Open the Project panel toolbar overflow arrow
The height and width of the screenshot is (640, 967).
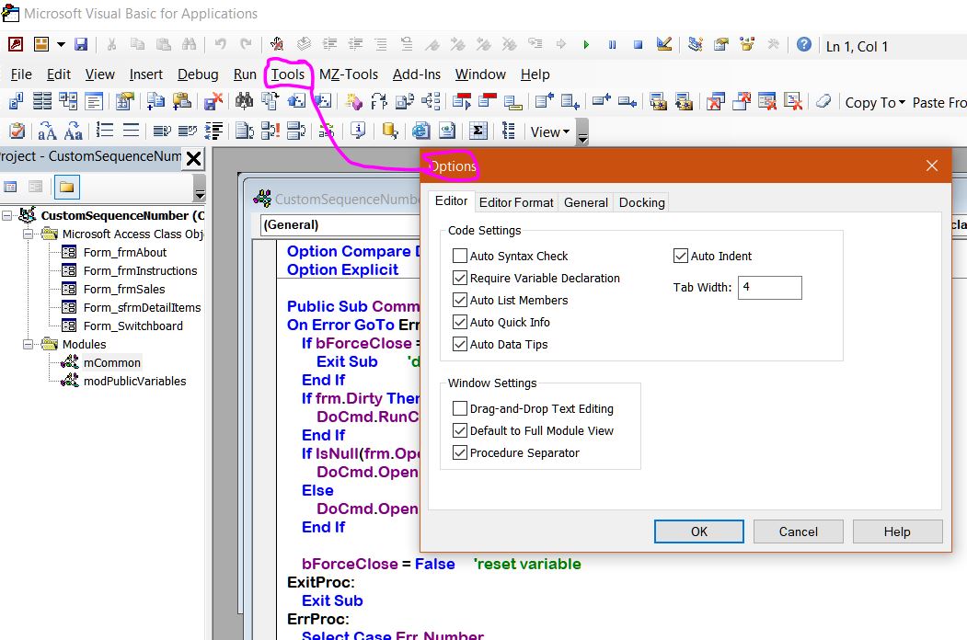tap(200, 188)
